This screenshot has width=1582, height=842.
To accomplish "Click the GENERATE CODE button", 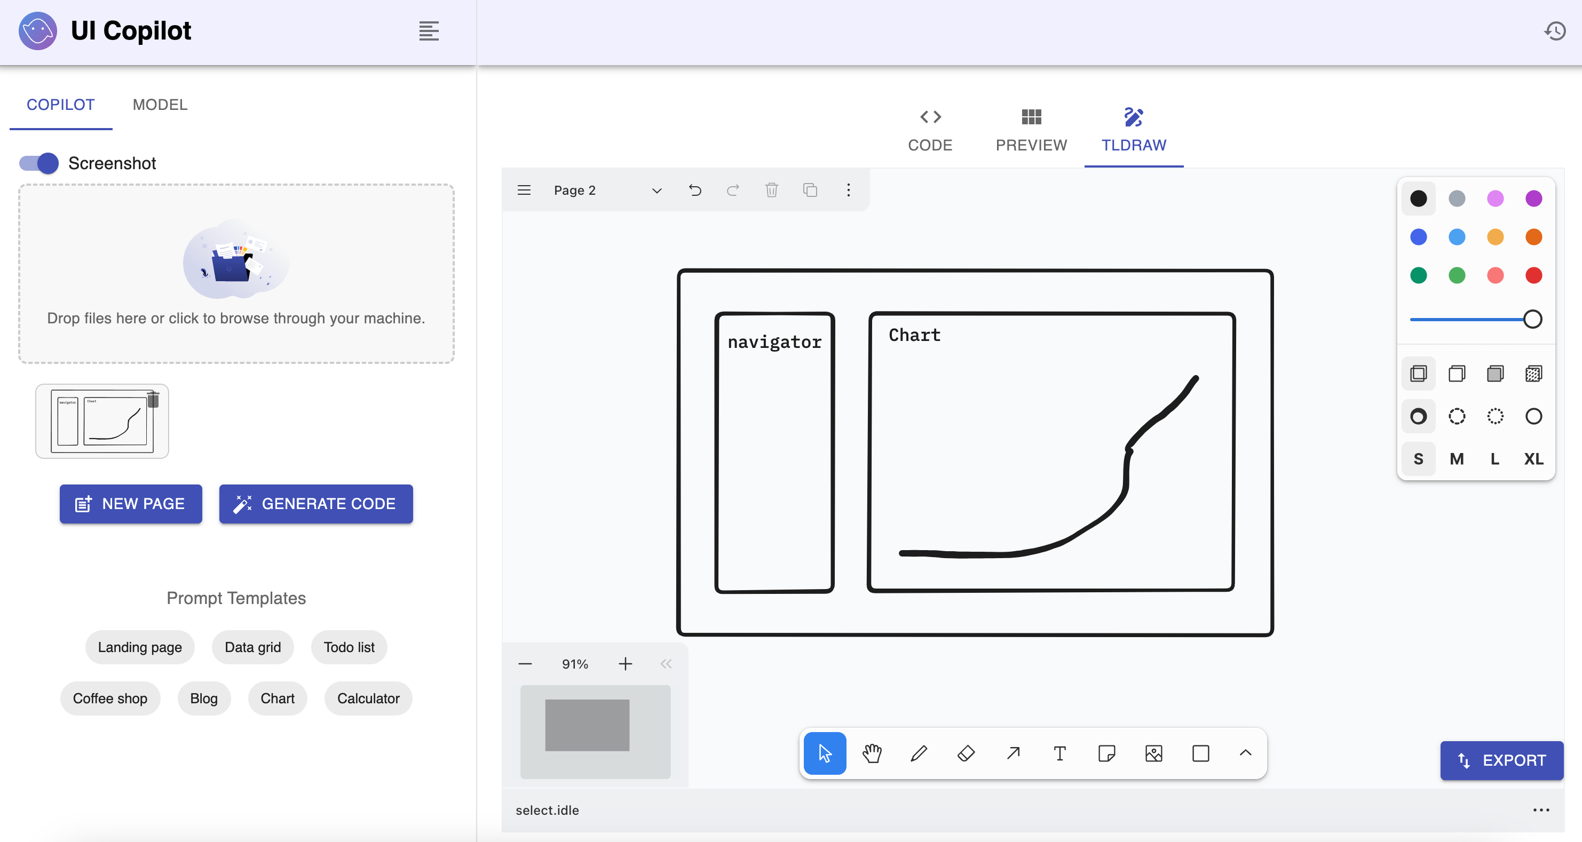I will point(315,504).
